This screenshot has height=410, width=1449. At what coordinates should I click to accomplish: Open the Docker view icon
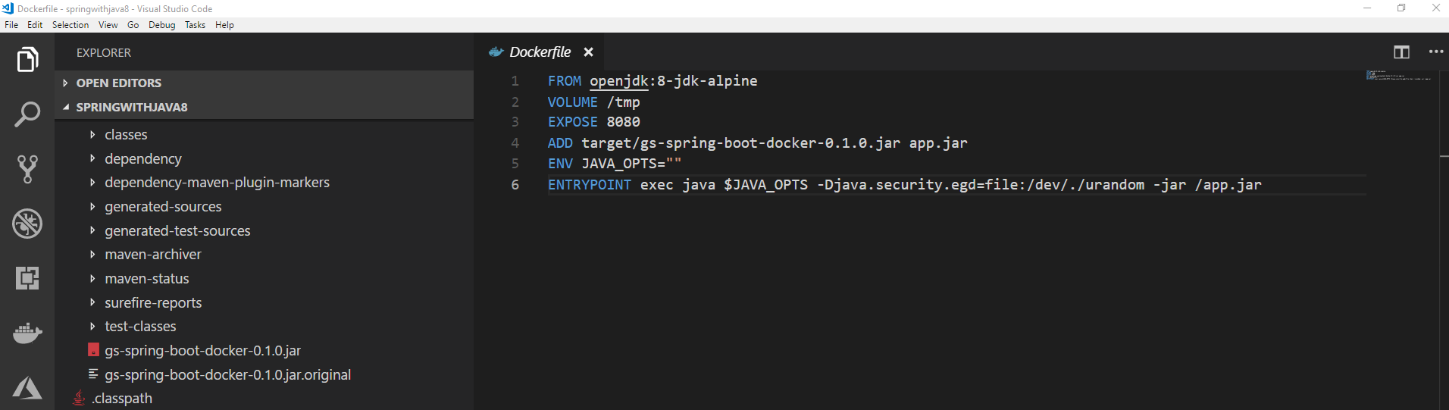[x=27, y=333]
